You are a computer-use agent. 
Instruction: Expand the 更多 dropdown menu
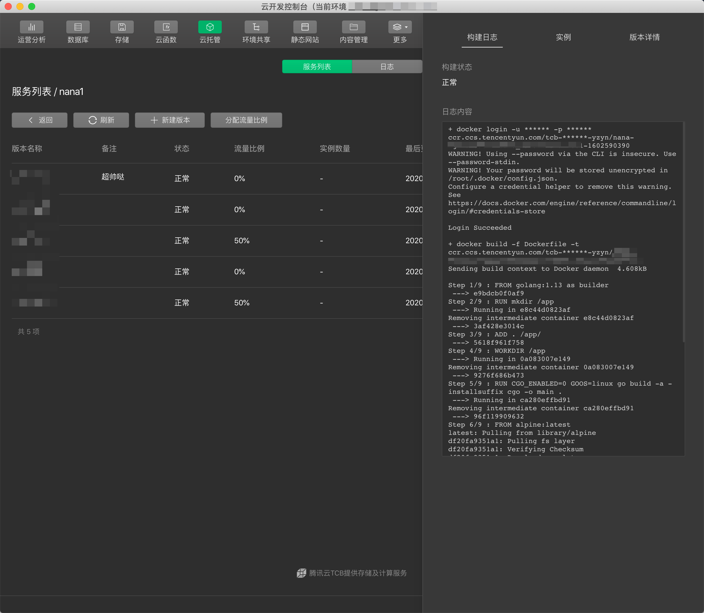click(400, 27)
